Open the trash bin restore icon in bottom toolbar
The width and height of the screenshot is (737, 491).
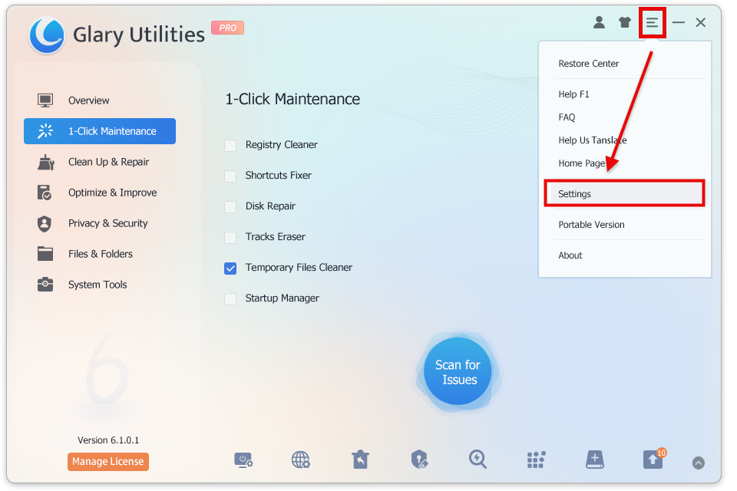(x=361, y=460)
